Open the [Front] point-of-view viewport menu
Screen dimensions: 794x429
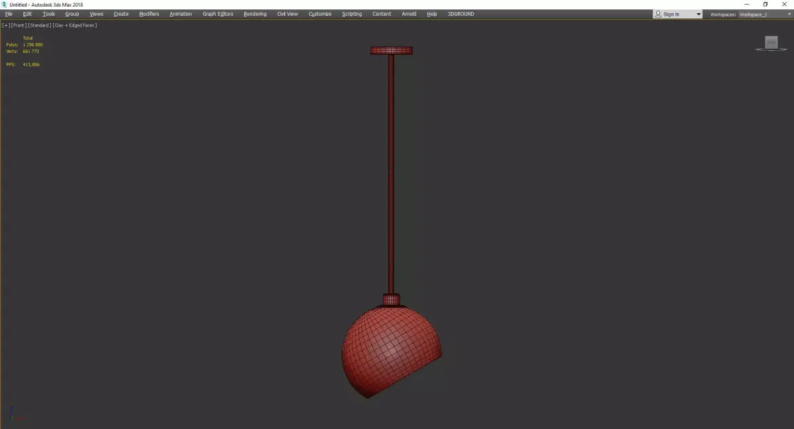pos(19,25)
